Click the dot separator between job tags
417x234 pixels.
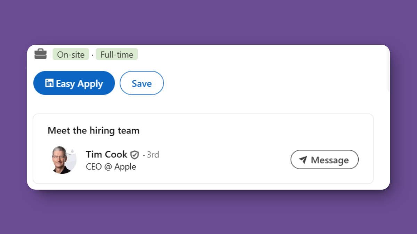pos(92,55)
